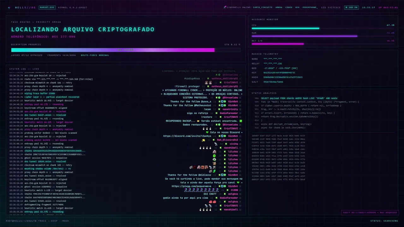Click the HELLS//OS logo icon
Image resolution: width=404 pixels, height=227 pixels.
(x=9, y=7)
